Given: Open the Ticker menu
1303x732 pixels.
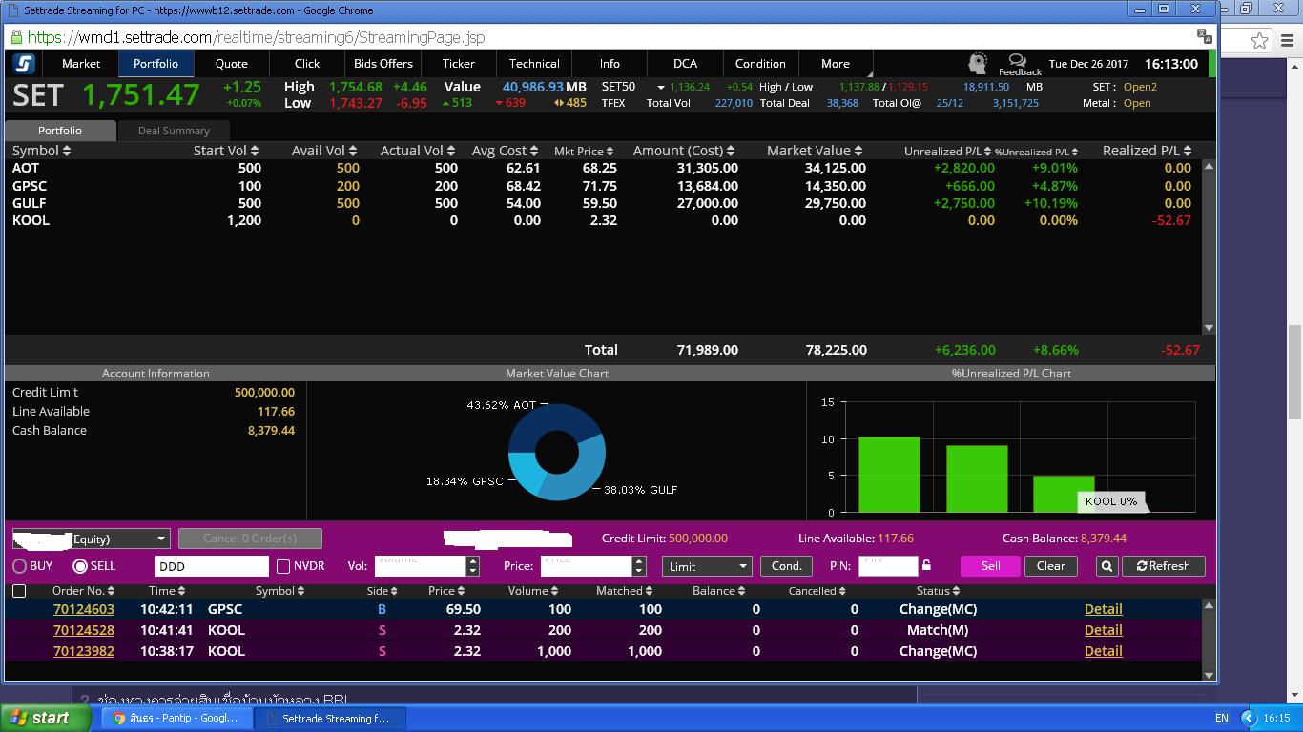Looking at the screenshot, I should click(459, 64).
